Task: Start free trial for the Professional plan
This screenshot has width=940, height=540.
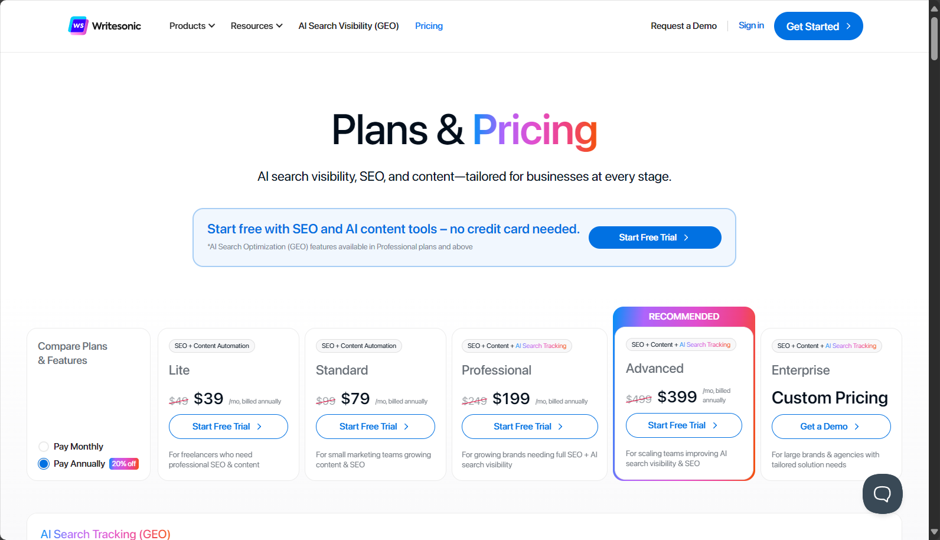Action: (x=530, y=427)
